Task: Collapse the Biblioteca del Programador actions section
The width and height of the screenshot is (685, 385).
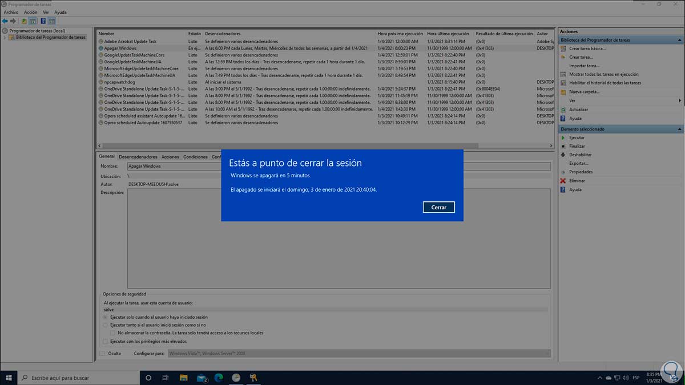Action: point(679,40)
